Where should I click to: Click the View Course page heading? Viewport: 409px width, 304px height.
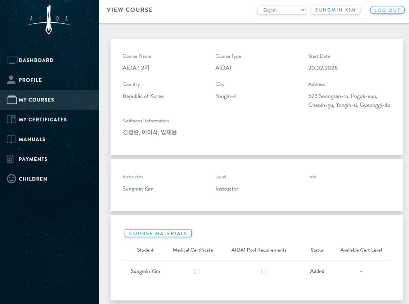coord(130,10)
